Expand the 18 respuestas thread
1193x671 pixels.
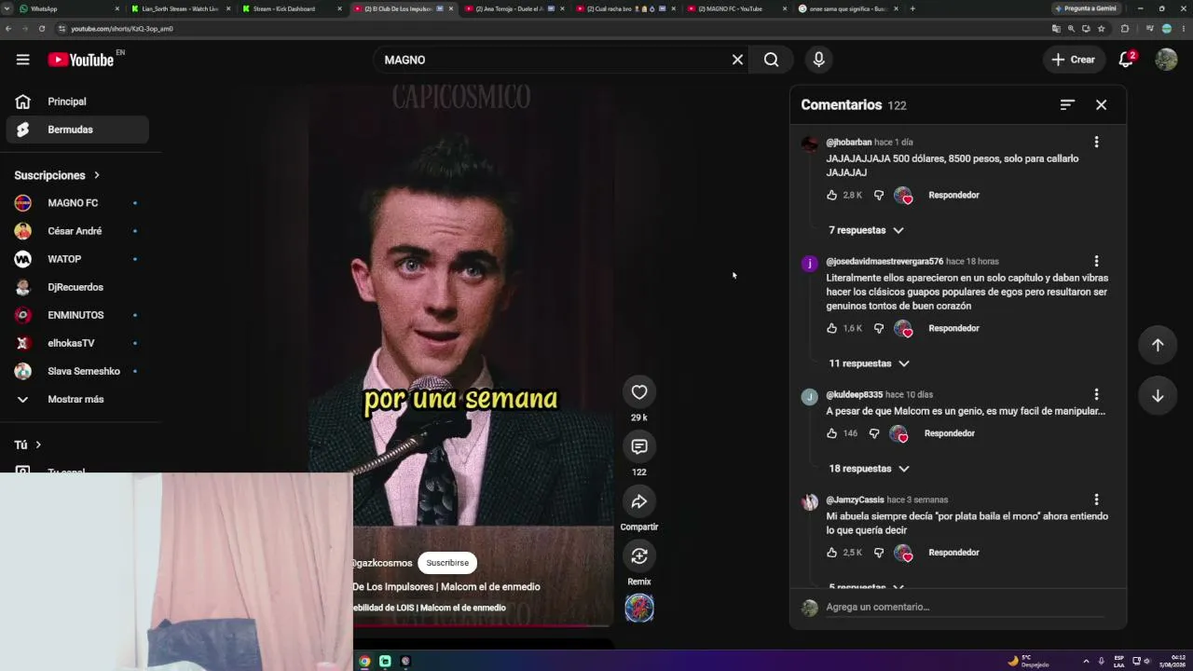coord(869,469)
